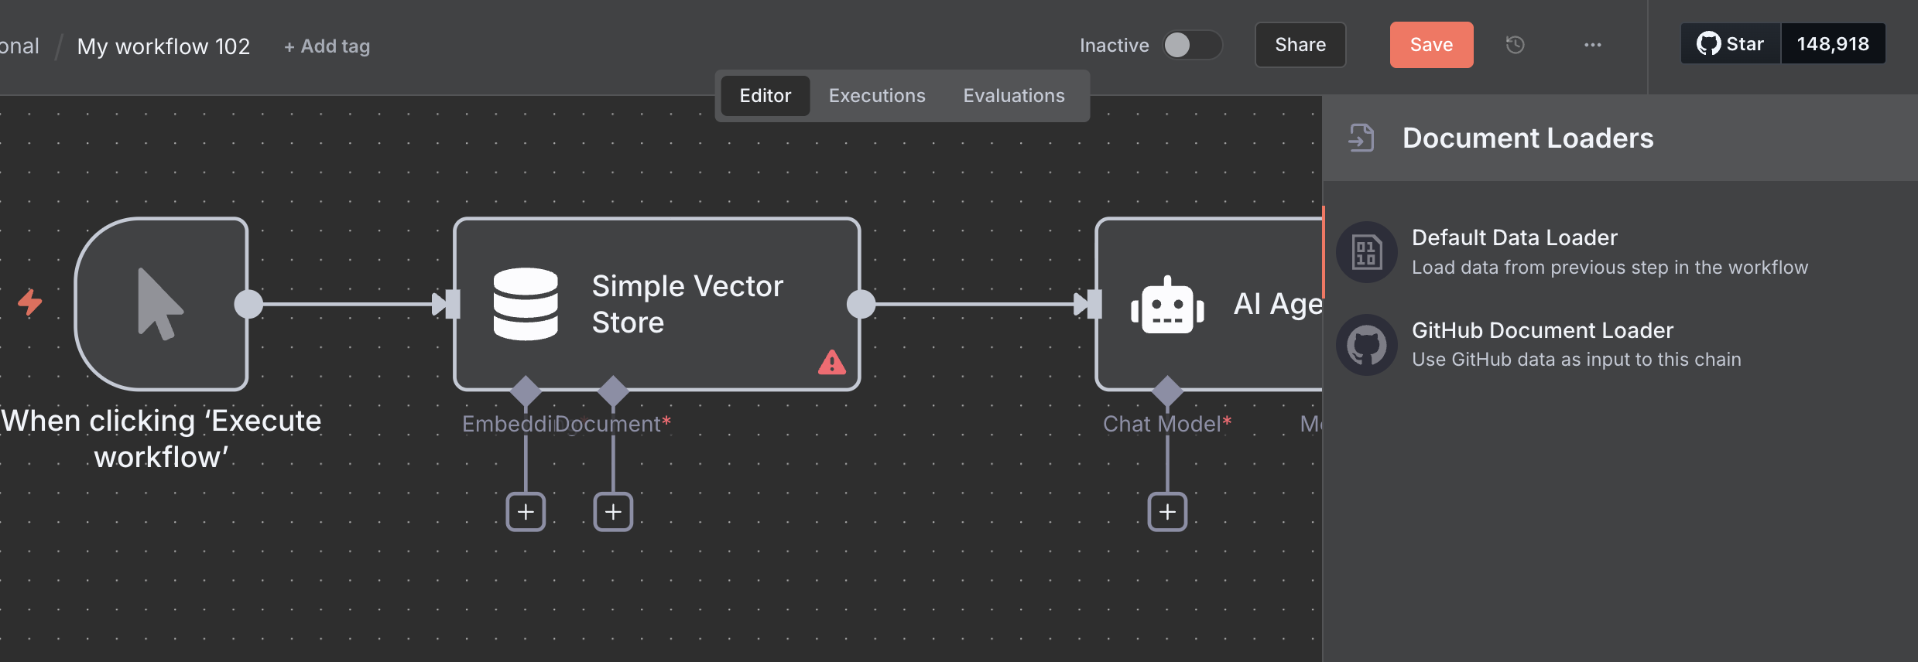
Task: Select the Simple Vector Store database icon
Action: point(526,304)
